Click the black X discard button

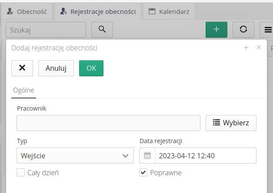coord(22,68)
